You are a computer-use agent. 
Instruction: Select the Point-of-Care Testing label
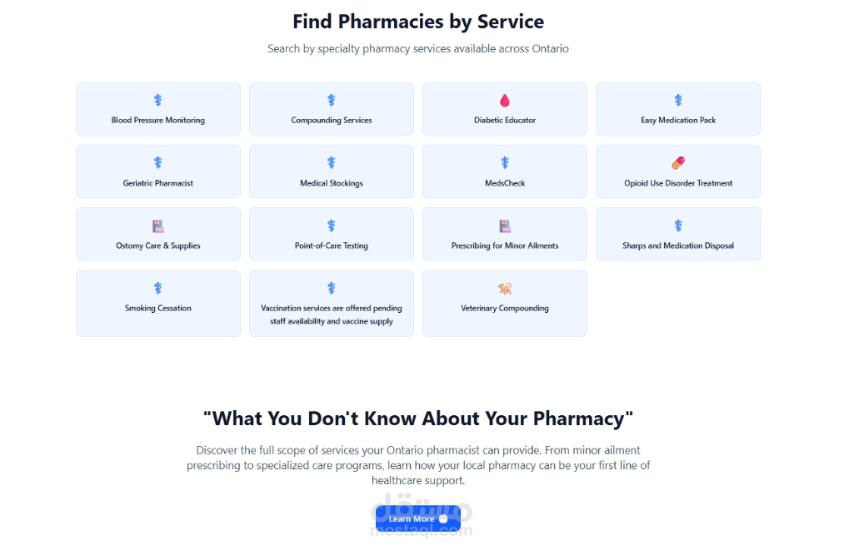tap(332, 245)
